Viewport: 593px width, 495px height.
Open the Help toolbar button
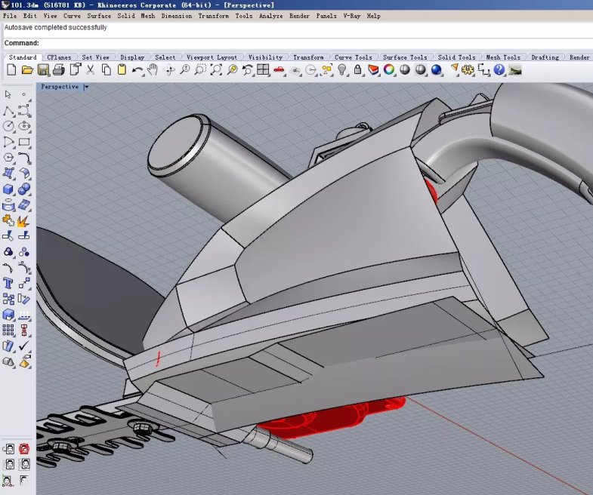click(499, 70)
